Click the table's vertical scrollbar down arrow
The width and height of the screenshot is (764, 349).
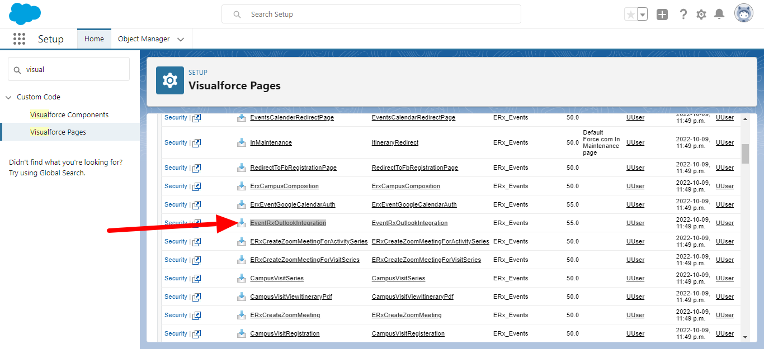pos(745,337)
